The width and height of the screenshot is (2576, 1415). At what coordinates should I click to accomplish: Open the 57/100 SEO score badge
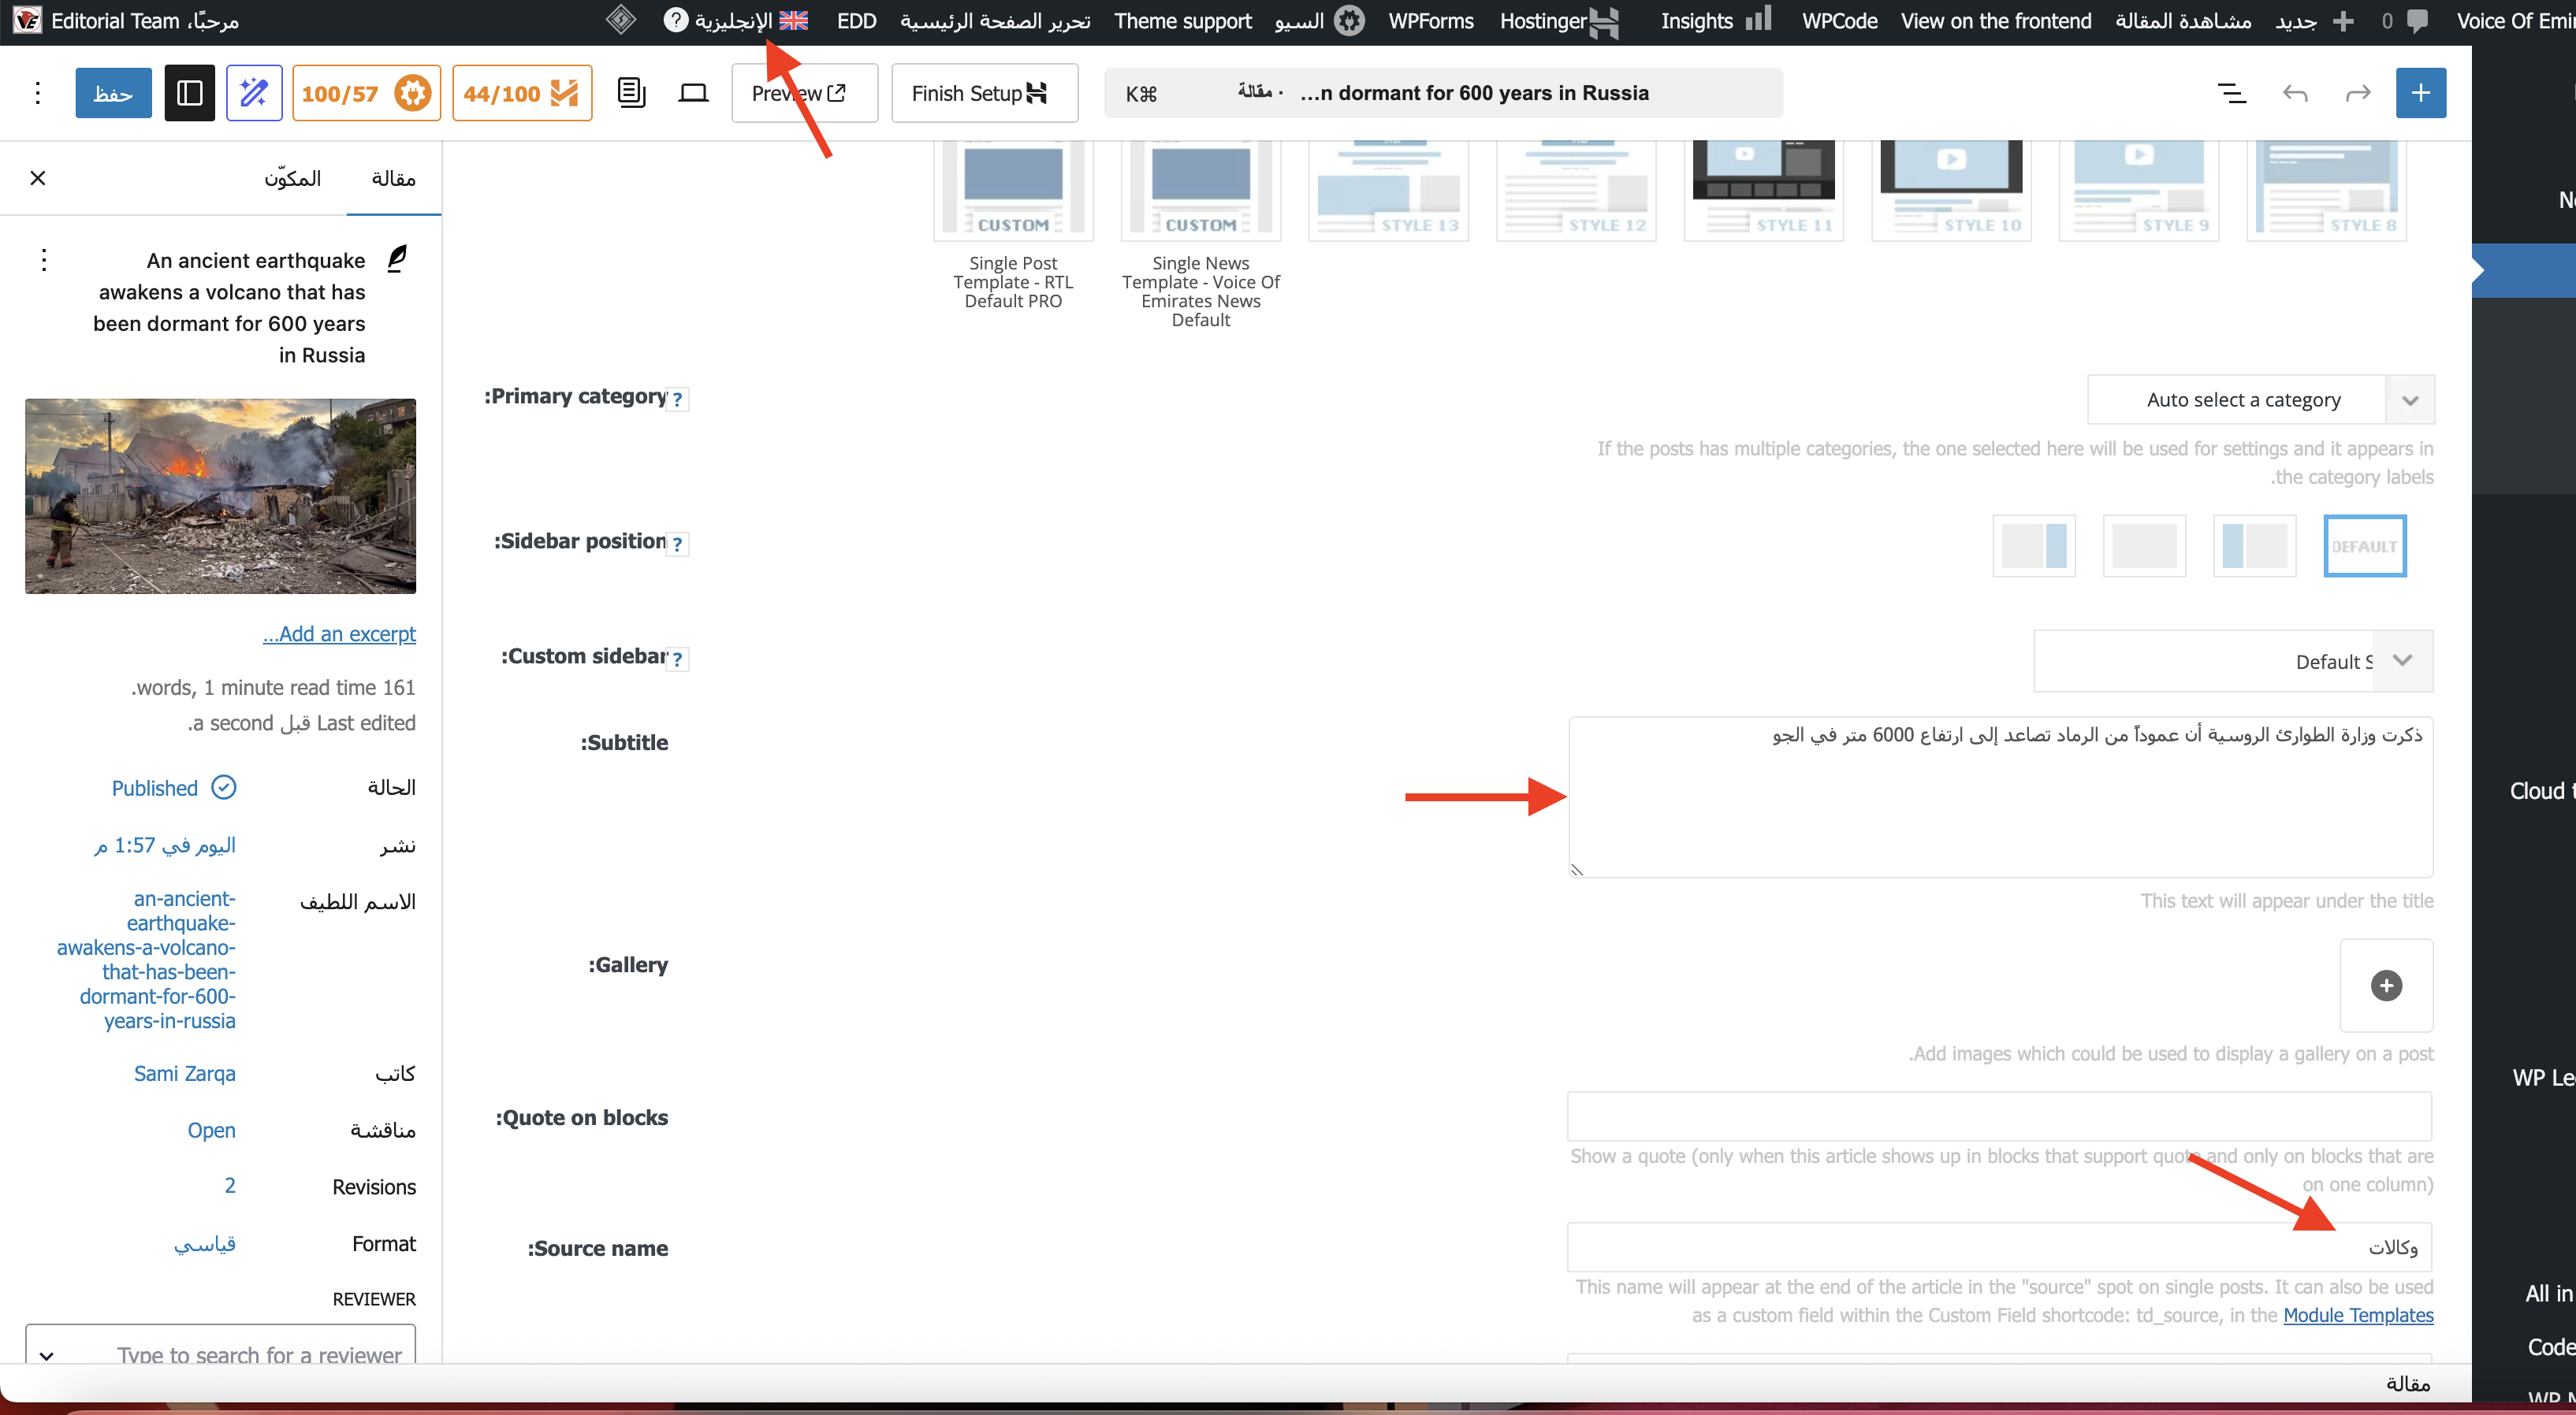(366, 93)
